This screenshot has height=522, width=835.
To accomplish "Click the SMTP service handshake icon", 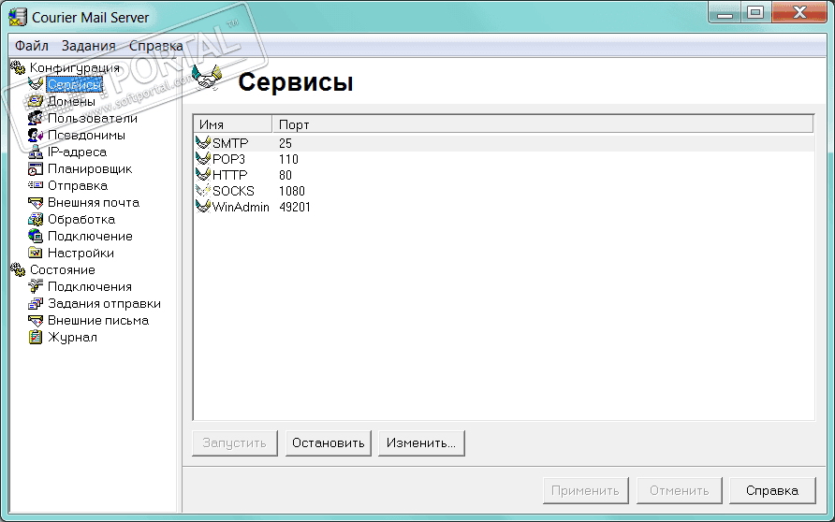I will tap(203, 142).
